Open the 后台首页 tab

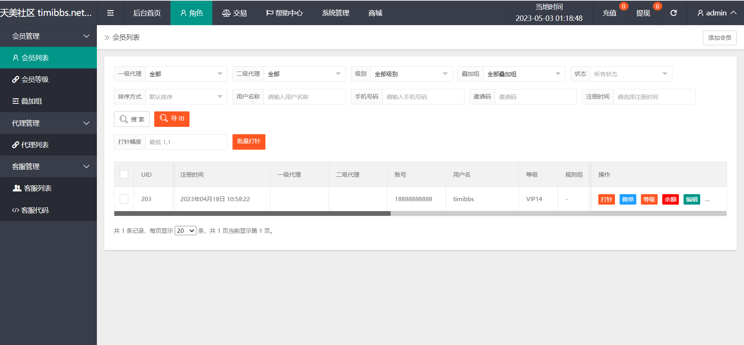147,13
